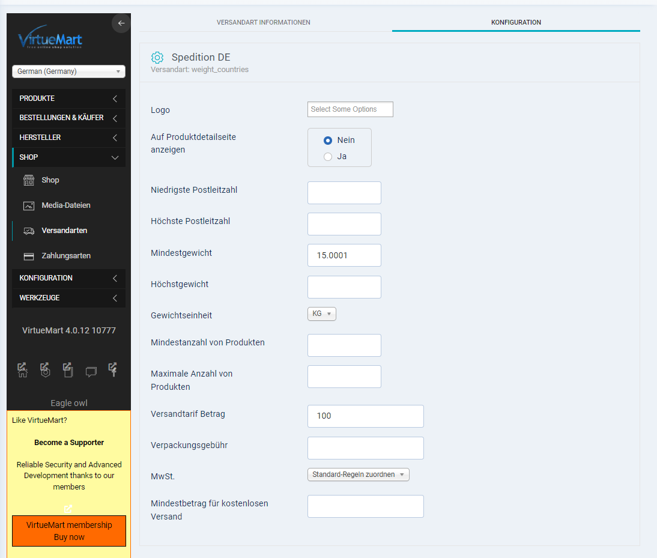Click the Versandarten truck icon
The height and width of the screenshot is (558, 657).
29,231
